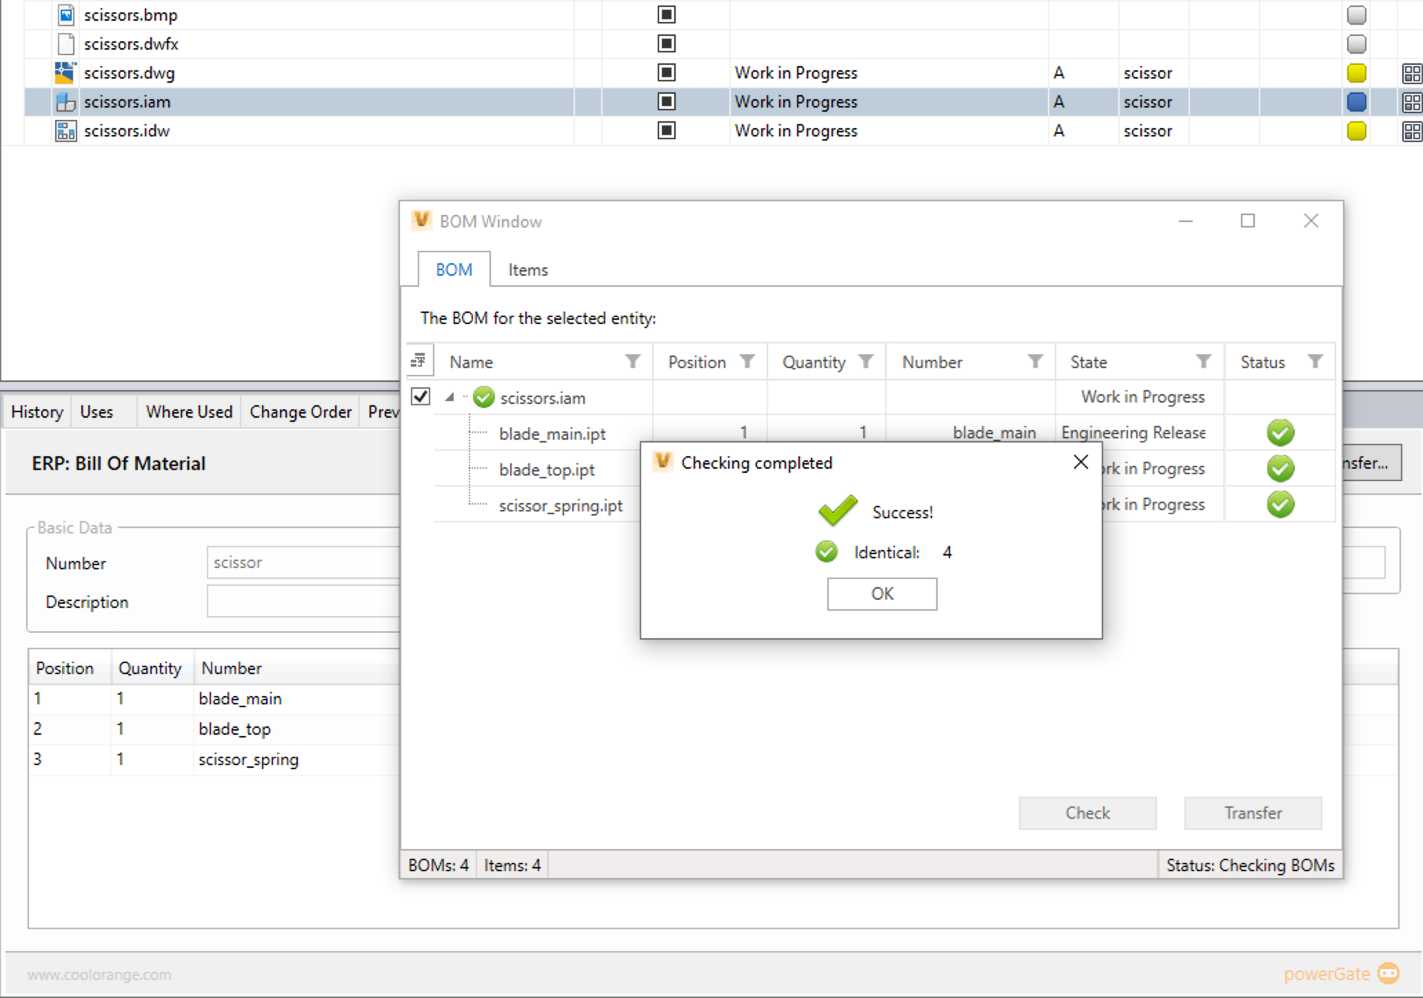Click the Transfer button in BOM Window
1423x998 pixels.
coord(1252,813)
